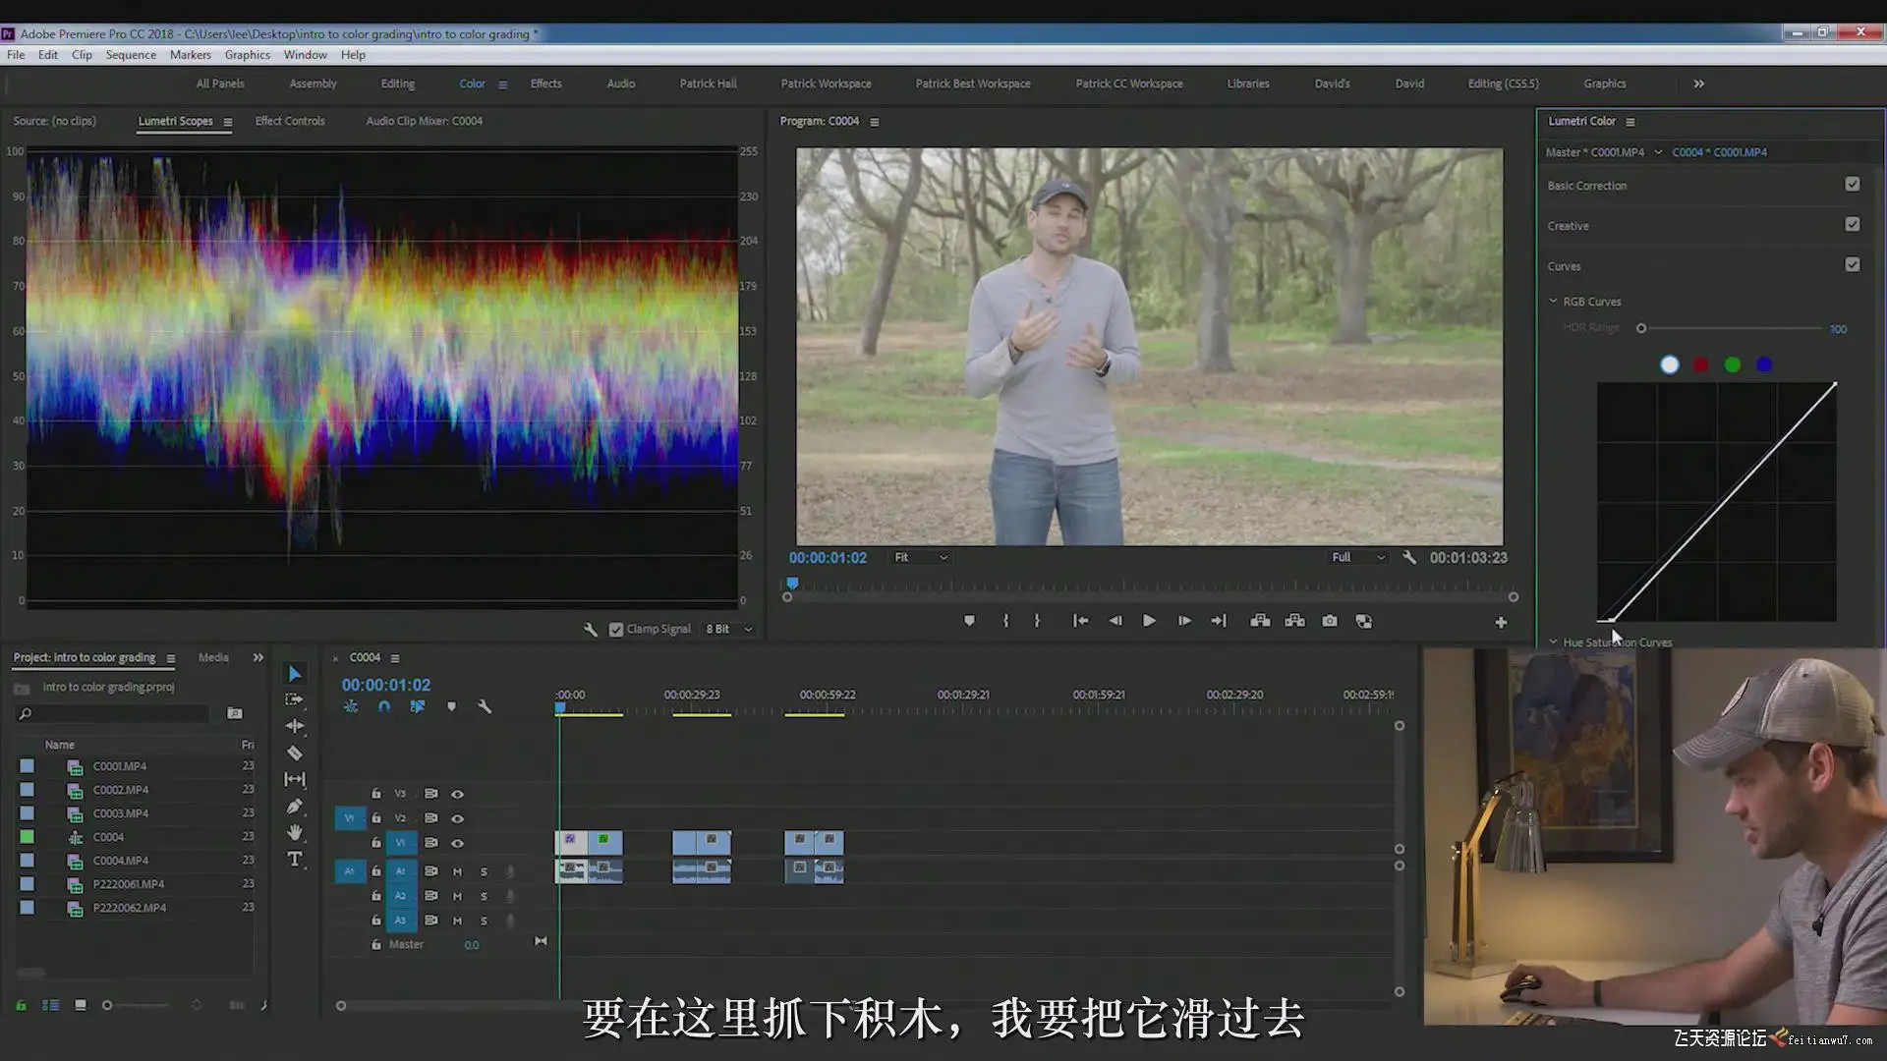Mute audio track A1

457,871
